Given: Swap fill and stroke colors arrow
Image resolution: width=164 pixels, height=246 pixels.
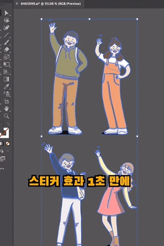Looking at the screenshot, I should click(8, 124).
